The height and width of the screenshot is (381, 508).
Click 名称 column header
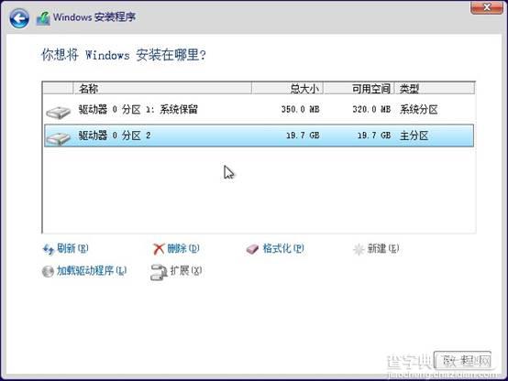162,88
